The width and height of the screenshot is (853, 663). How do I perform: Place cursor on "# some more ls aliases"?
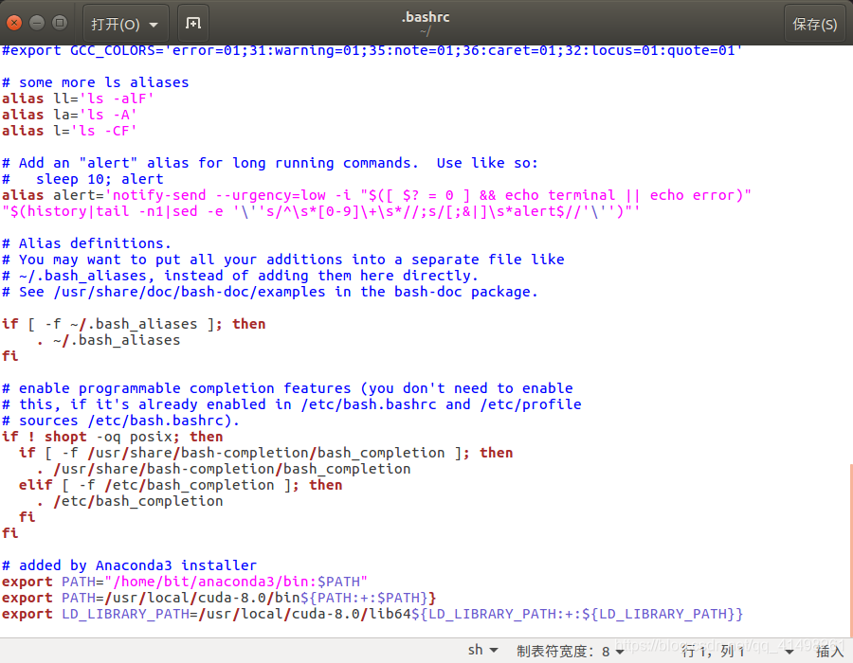point(95,82)
